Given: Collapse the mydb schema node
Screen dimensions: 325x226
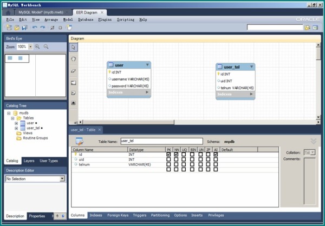Looking at the screenshot, I should [9, 113].
